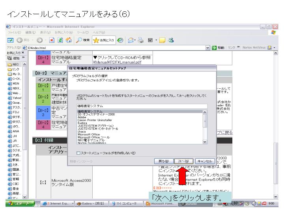Click the IE page scrollbar up arrow

click(x=276, y=53)
